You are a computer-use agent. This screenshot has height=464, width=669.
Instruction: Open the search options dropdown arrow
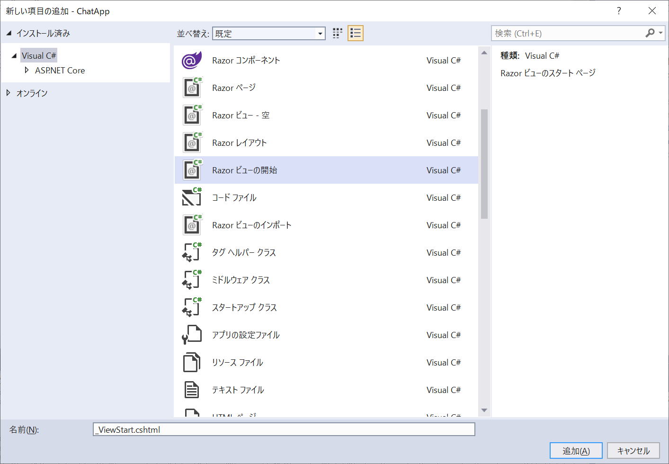pos(660,33)
